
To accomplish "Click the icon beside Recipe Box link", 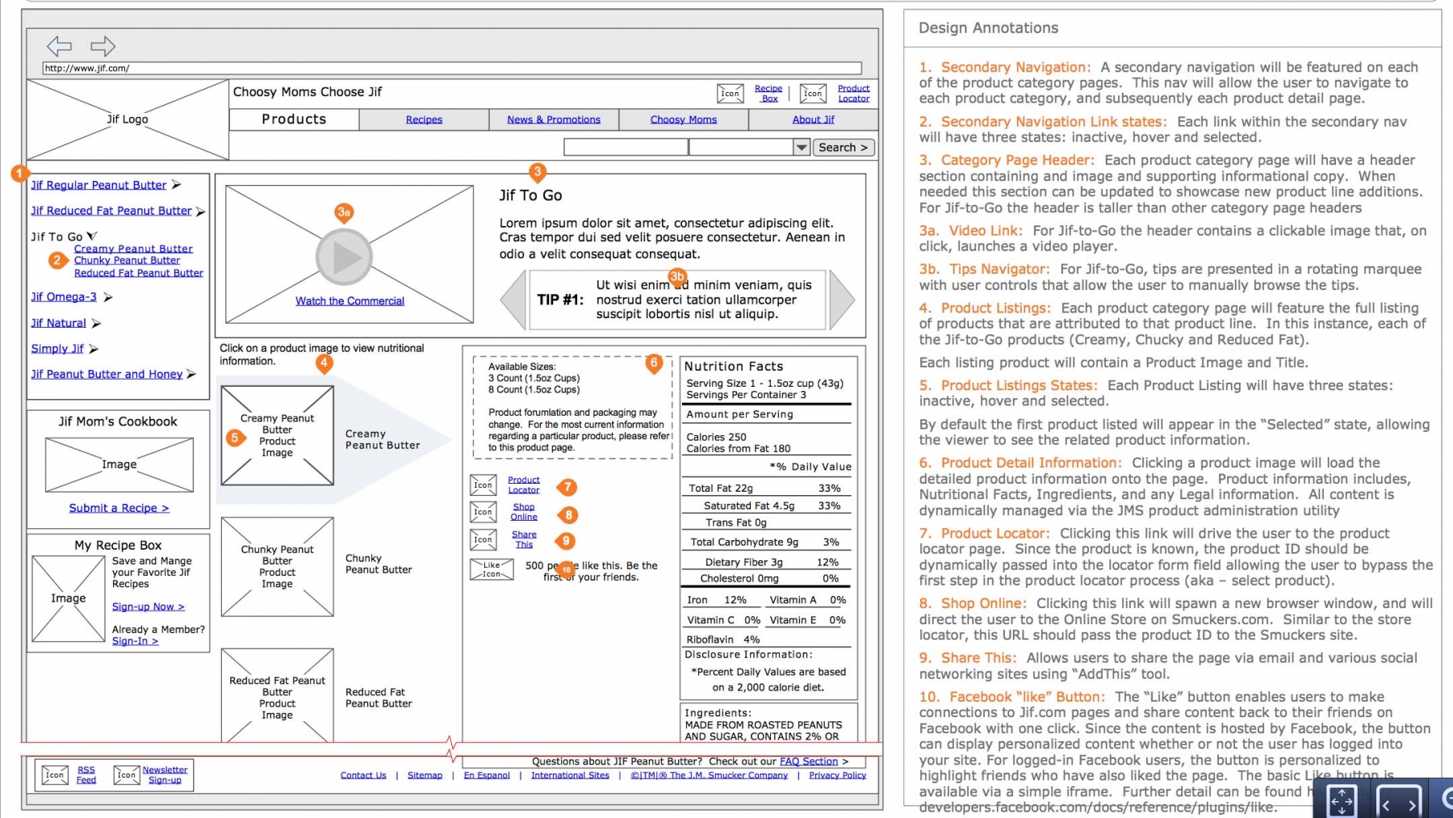I will pos(731,94).
